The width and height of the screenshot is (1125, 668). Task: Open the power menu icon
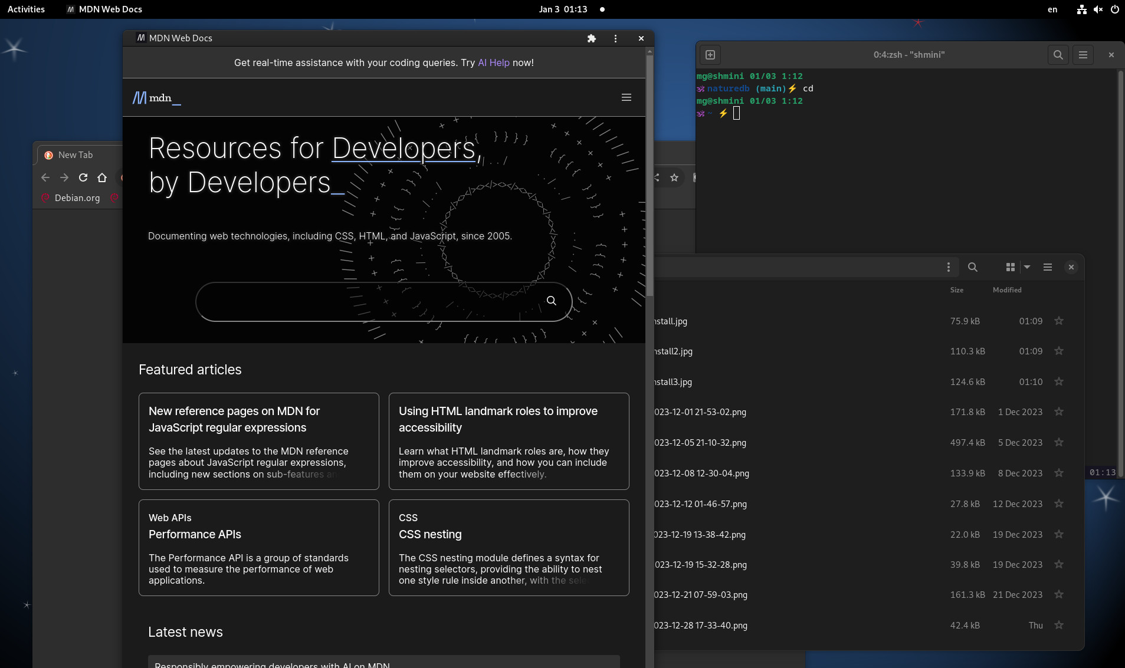[1114, 9]
